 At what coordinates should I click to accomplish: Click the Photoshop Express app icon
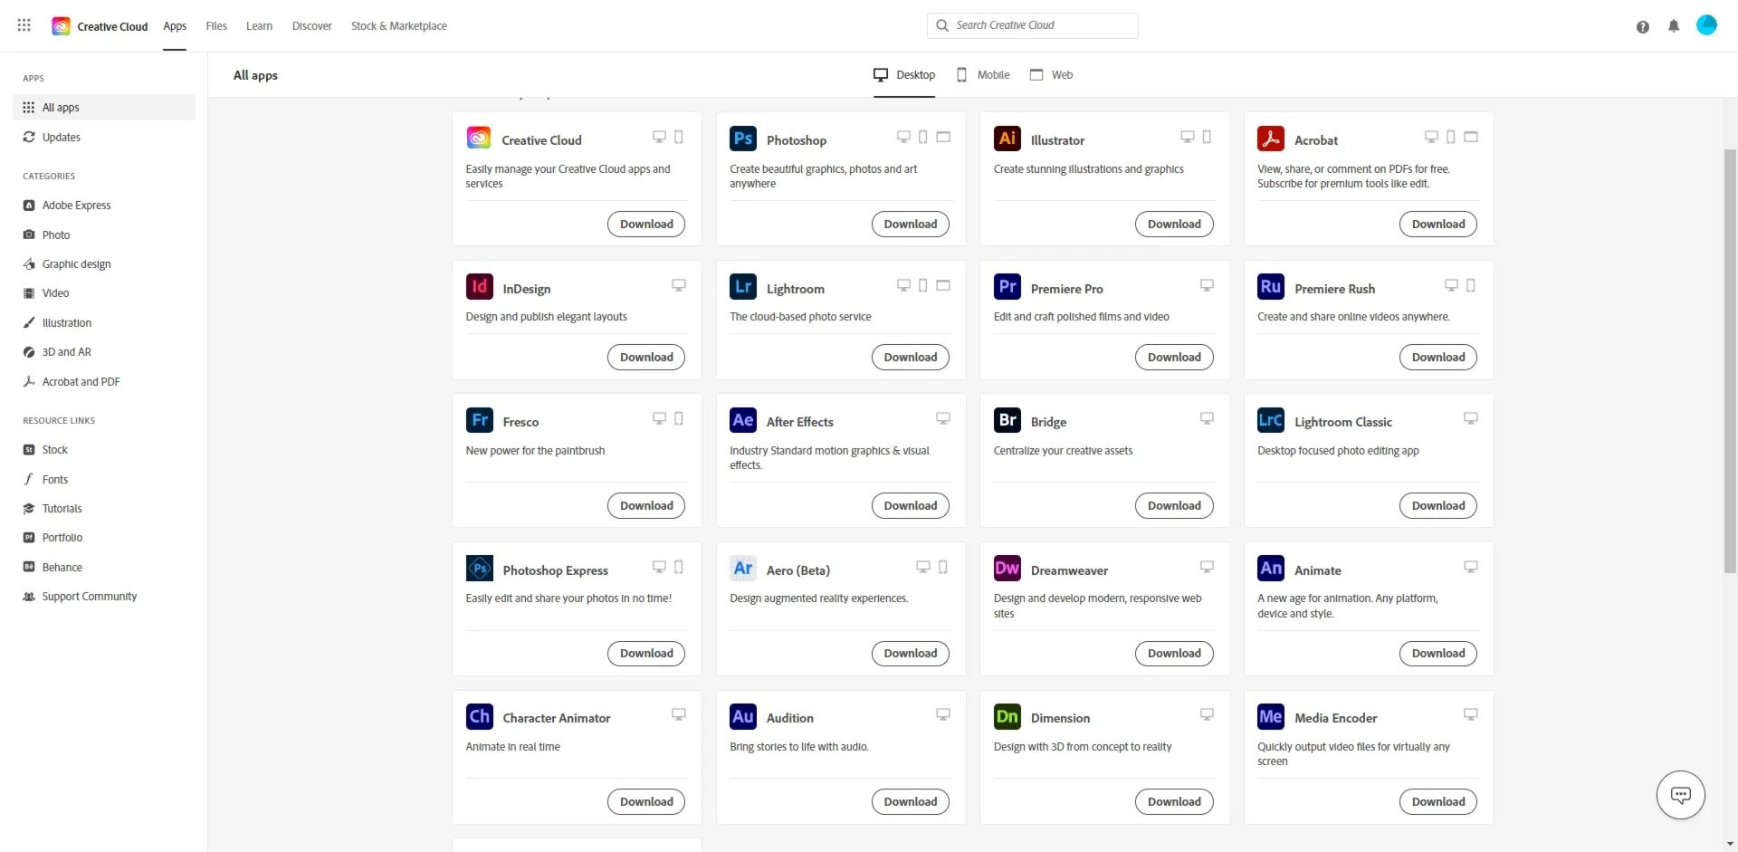tap(480, 569)
